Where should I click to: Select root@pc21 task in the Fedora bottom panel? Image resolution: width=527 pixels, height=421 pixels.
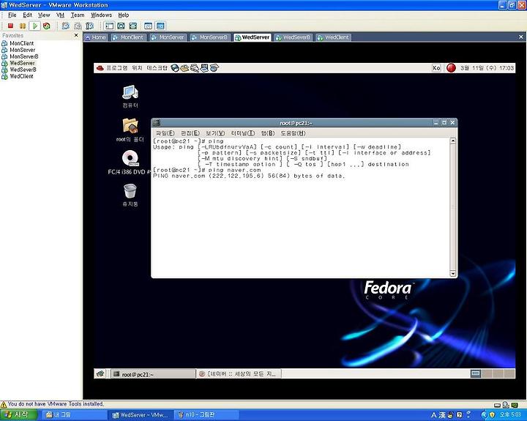pyautogui.click(x=153, y=374)
